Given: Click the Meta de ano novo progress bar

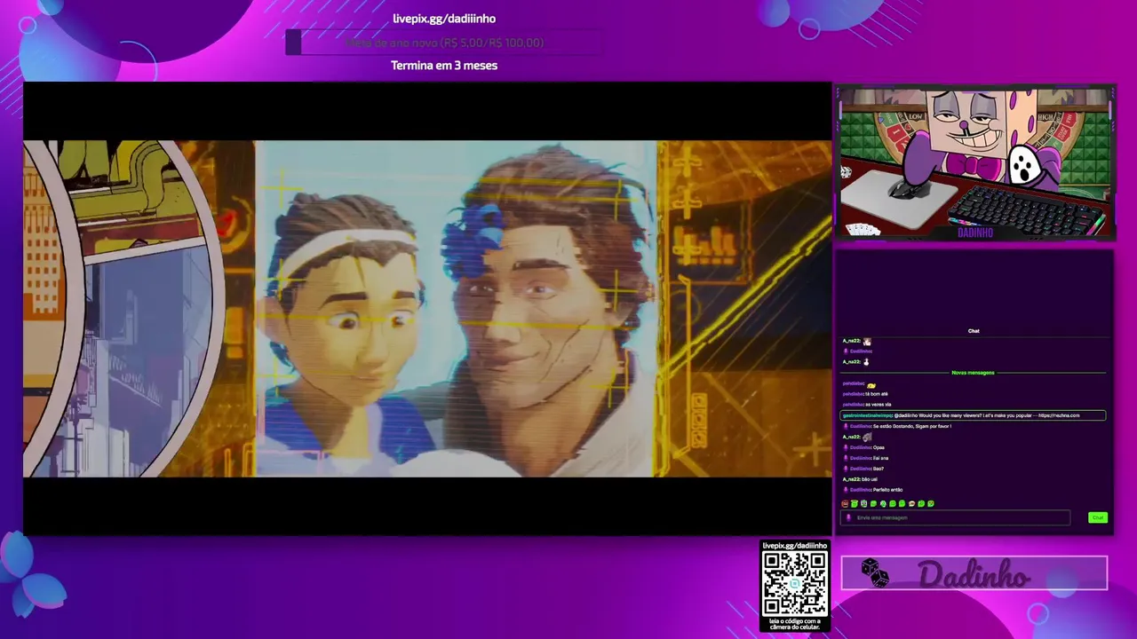Looking at the screenshot, I should point(444,43).
